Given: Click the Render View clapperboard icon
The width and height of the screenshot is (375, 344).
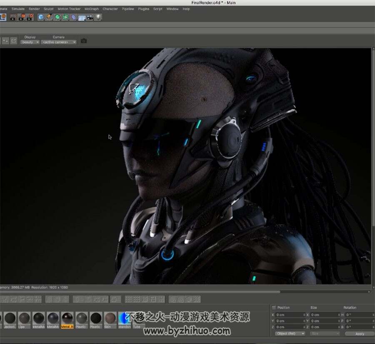Looking at the screenshot, I should pyautogui.click(x=13, y=17).
